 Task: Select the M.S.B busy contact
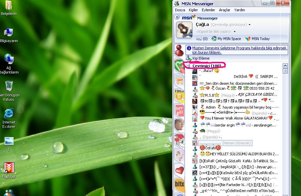pos(238,95)
